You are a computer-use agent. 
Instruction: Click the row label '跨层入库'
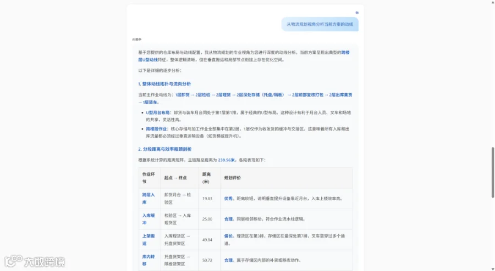(x=148, y=199)
